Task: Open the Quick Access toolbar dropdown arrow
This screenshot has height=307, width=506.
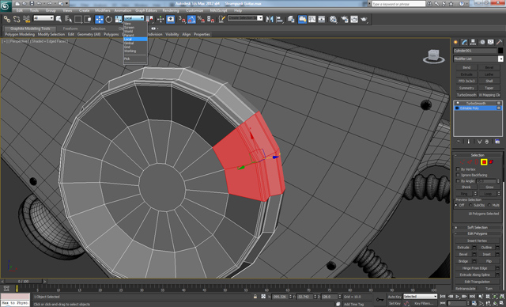Action: [x=66, y=3]
